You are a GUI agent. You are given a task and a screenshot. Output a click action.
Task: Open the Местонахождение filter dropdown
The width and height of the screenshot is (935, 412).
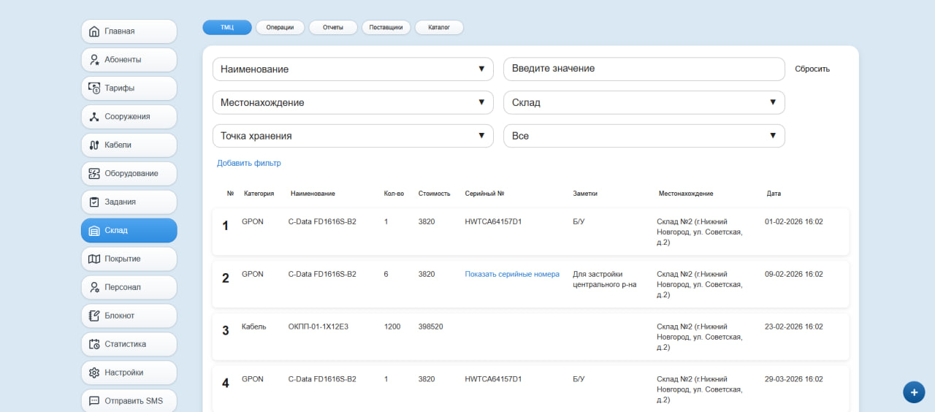tap(353, 103)
